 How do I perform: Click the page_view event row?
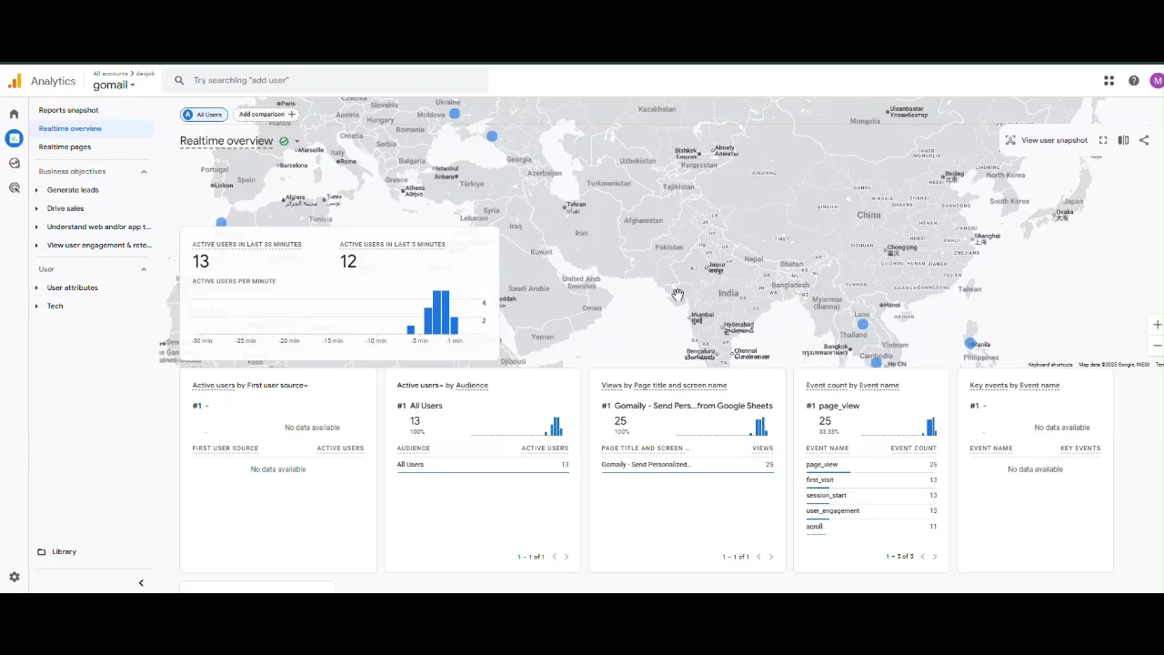click(871, 465)
